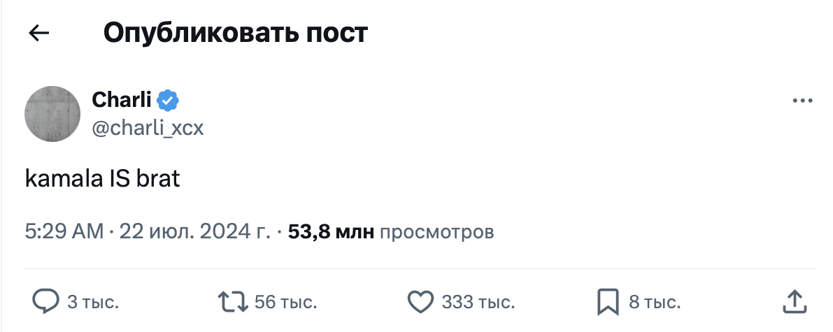Screen dimensions: 833x332
Task: Bookmark the post with the bookmark icon
Action: tap(607, 302)
